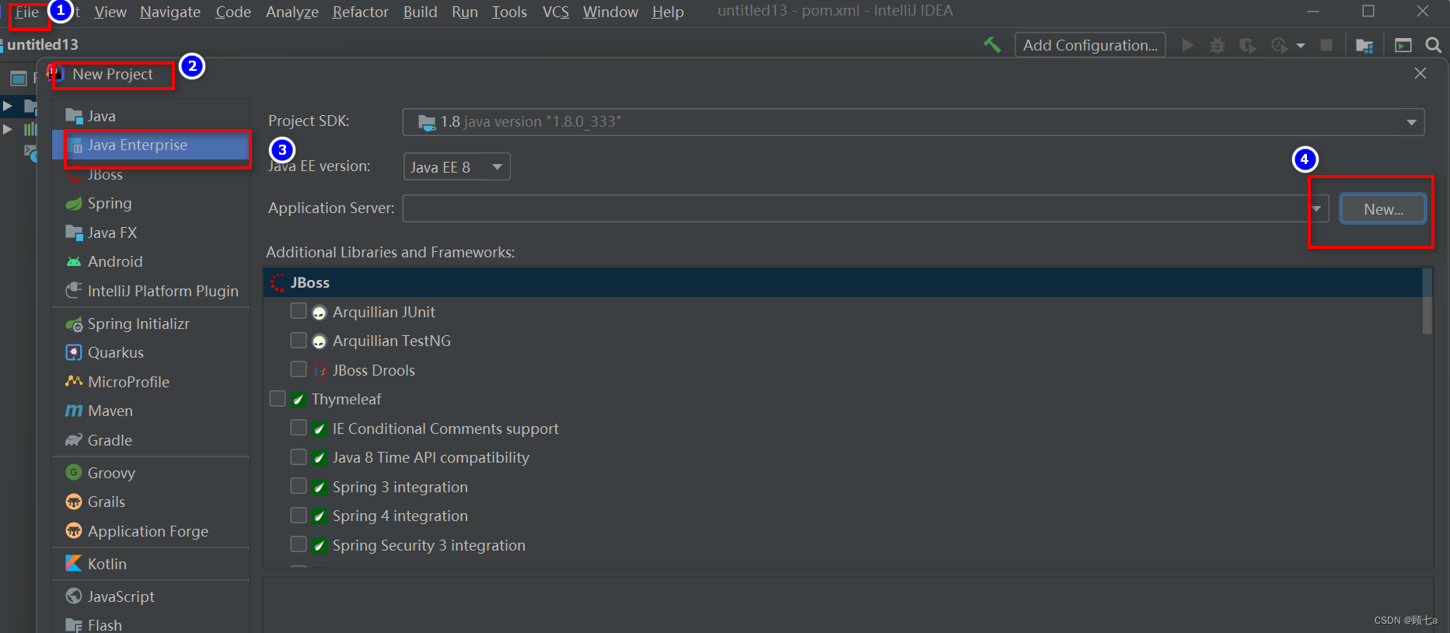Click the Run with Coverage icon

(1248, 45)
